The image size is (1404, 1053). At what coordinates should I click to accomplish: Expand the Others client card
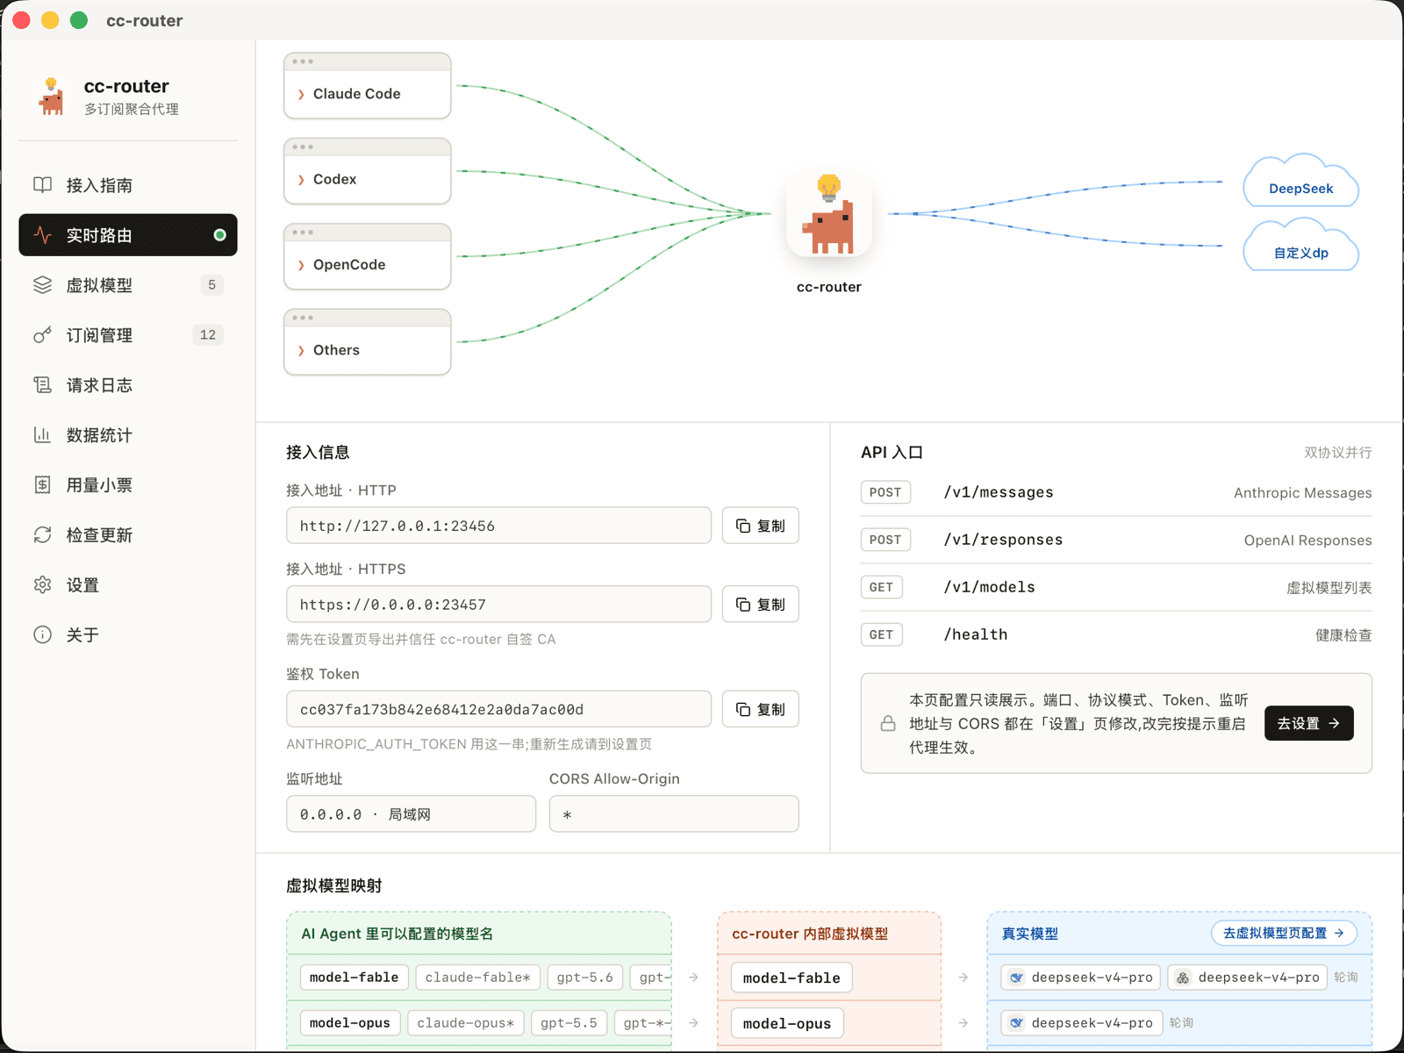pos(368,342)
